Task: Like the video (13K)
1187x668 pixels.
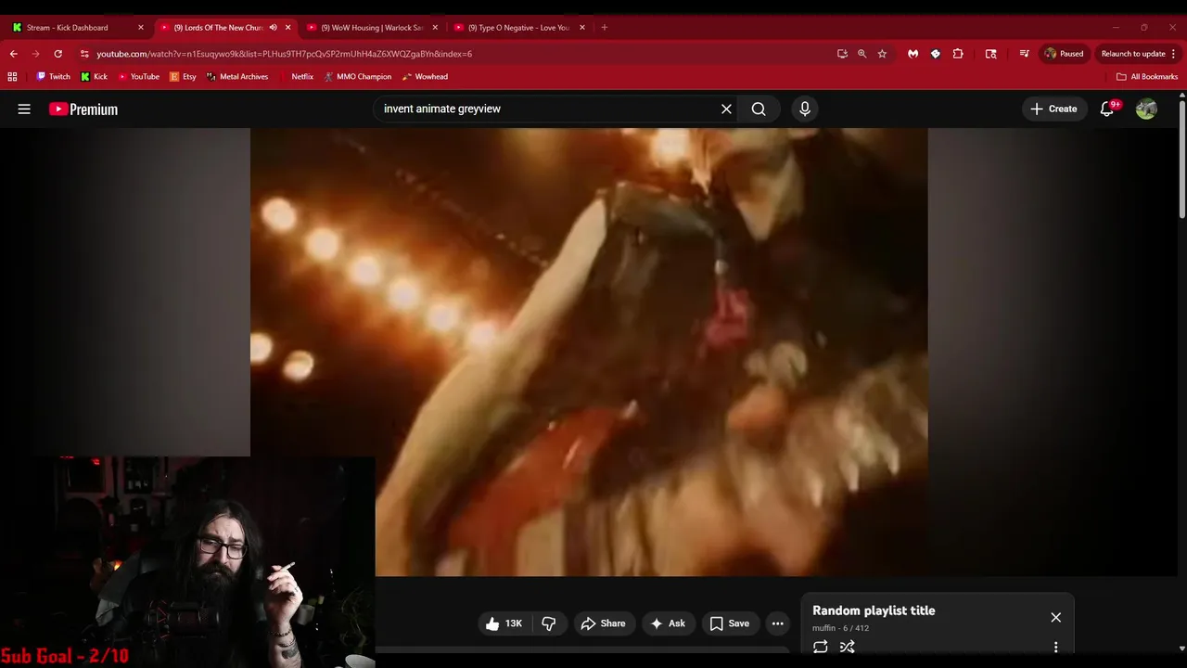Action: pyautogui.click(x=504, y=623)
